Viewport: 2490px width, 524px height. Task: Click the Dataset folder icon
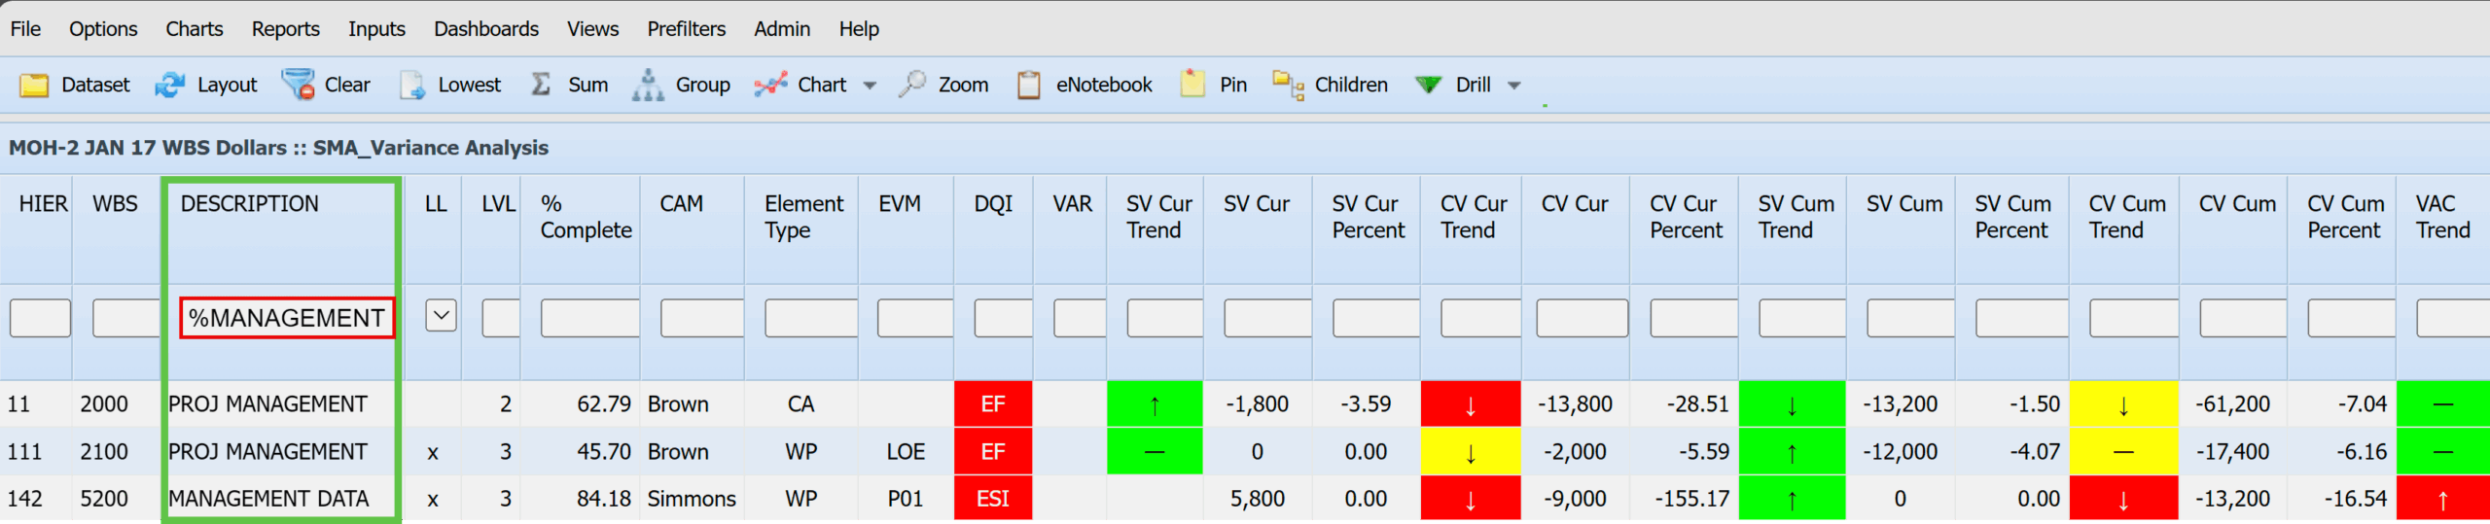tap(34, 86)
